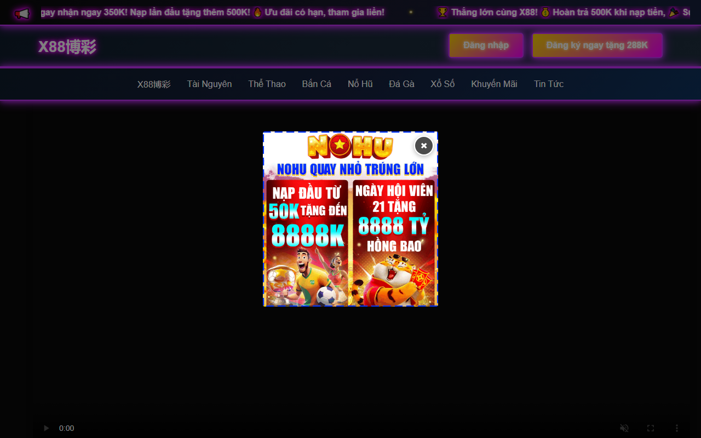Click the Đăng nhập login button
Image resolution: width=701 pixels, height=438 pixels.
click(x=486, y=45)
